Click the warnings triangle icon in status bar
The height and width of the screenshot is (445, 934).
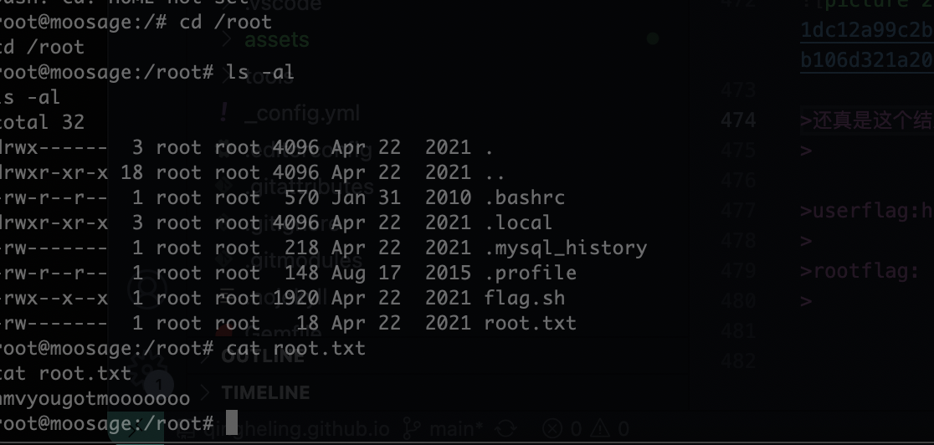pos(600,429)
